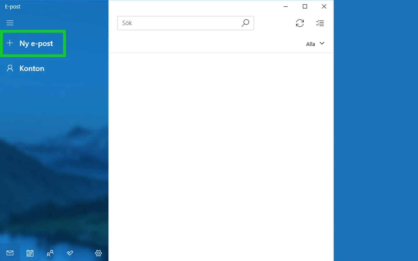Image resolution: width=418 pixels, height=261 pixels.
Task: Click the search magnifier icon
Action: [x=245, y=23]
